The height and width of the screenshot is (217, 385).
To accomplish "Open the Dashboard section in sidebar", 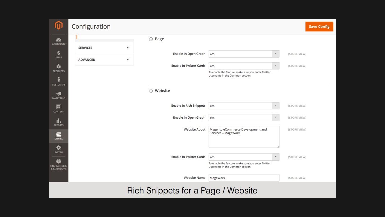I will [59, 41].
